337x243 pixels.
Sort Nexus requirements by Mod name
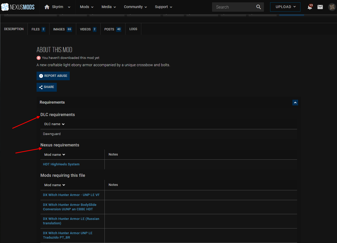click(x=55, y=154)
